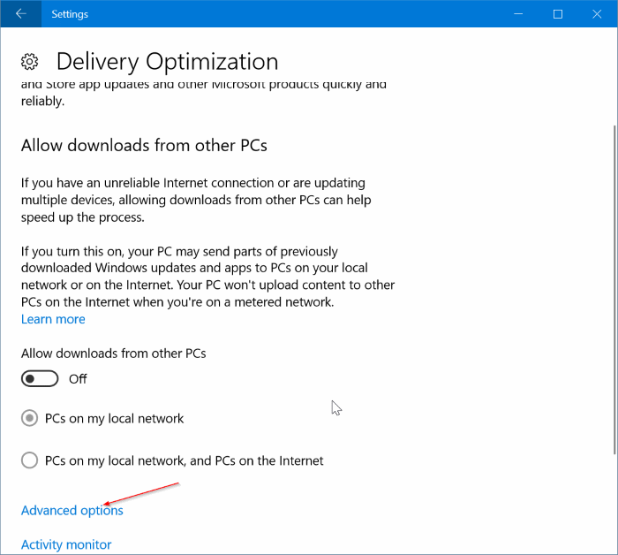Maximize the Settings window
Image resolution: width=618 pixels, height=555 pixels.
pos(558,14)
